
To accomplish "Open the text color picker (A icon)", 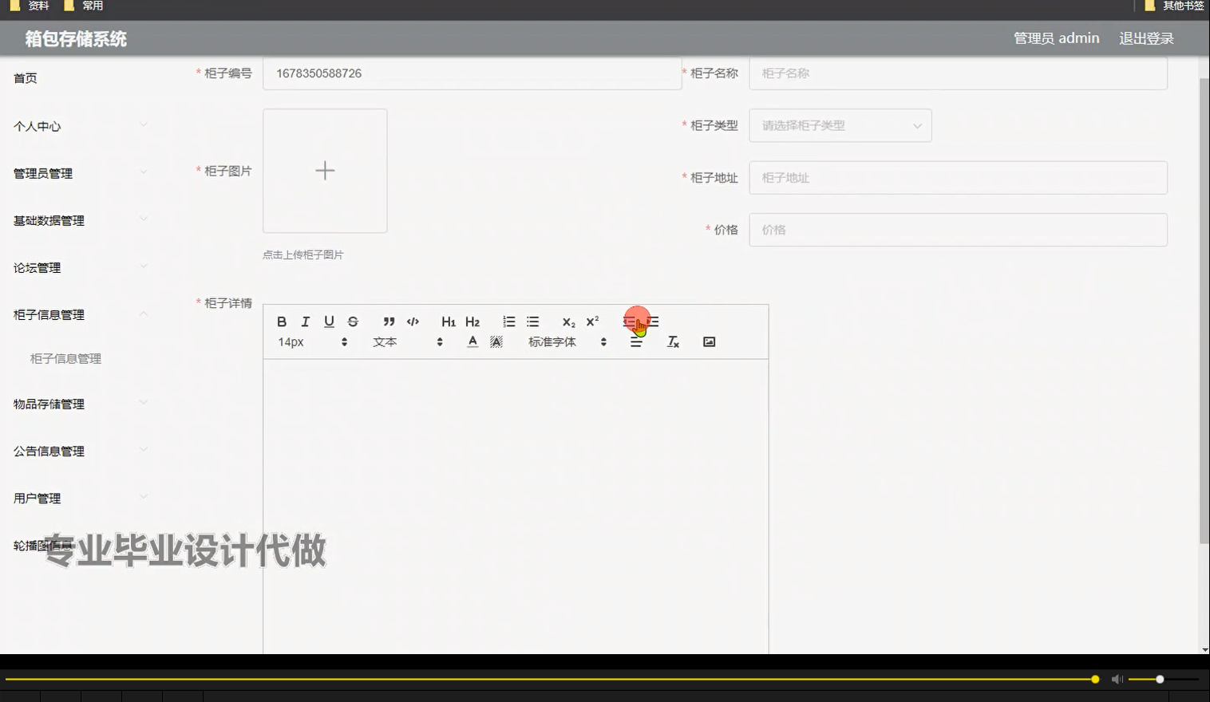I will (472, 341).
